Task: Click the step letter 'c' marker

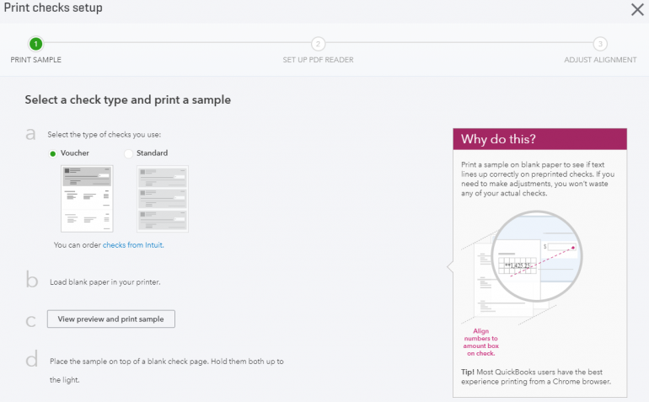Action: 31,320
